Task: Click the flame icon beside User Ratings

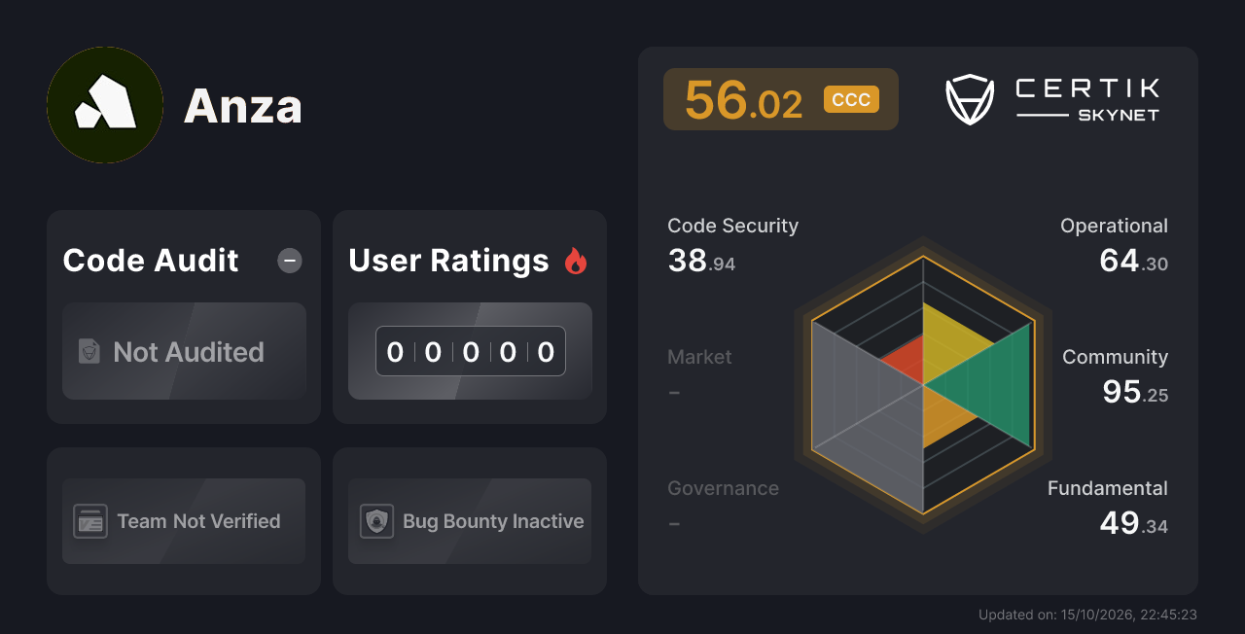Action: 576,261
